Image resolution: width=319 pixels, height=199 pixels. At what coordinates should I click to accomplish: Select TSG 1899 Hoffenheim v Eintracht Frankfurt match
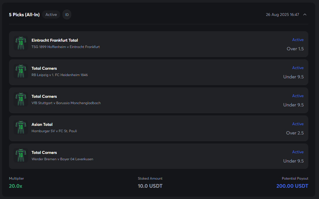coord(66,47)
